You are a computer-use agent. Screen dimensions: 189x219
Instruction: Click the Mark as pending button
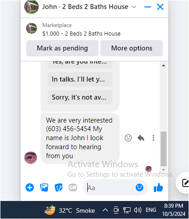[x=62, y=48]
